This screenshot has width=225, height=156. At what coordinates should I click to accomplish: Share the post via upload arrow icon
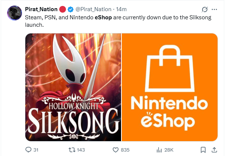(214, 149)
